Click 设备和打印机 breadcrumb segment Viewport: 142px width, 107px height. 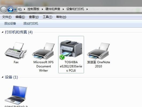[75, 9]
